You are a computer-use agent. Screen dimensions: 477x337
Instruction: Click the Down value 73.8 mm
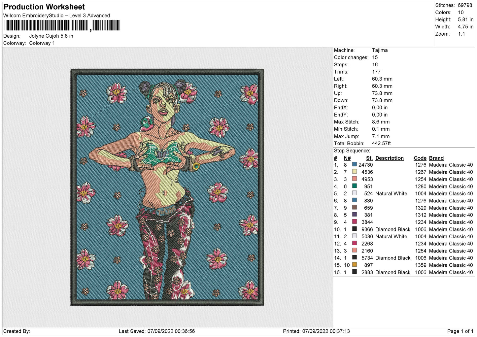pos(382,100)
